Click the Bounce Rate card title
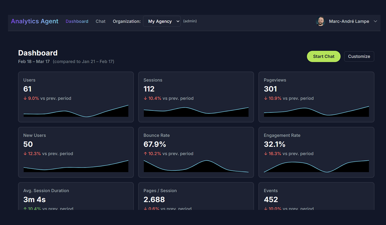The image size is (386, 225). point(157,135)
